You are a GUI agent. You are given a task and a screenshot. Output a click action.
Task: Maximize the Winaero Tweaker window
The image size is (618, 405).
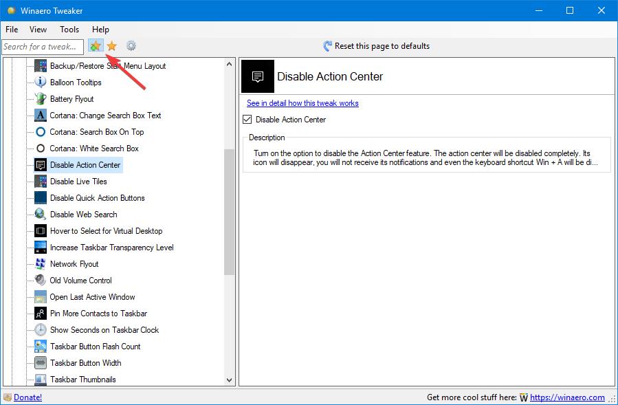(570, 10)
